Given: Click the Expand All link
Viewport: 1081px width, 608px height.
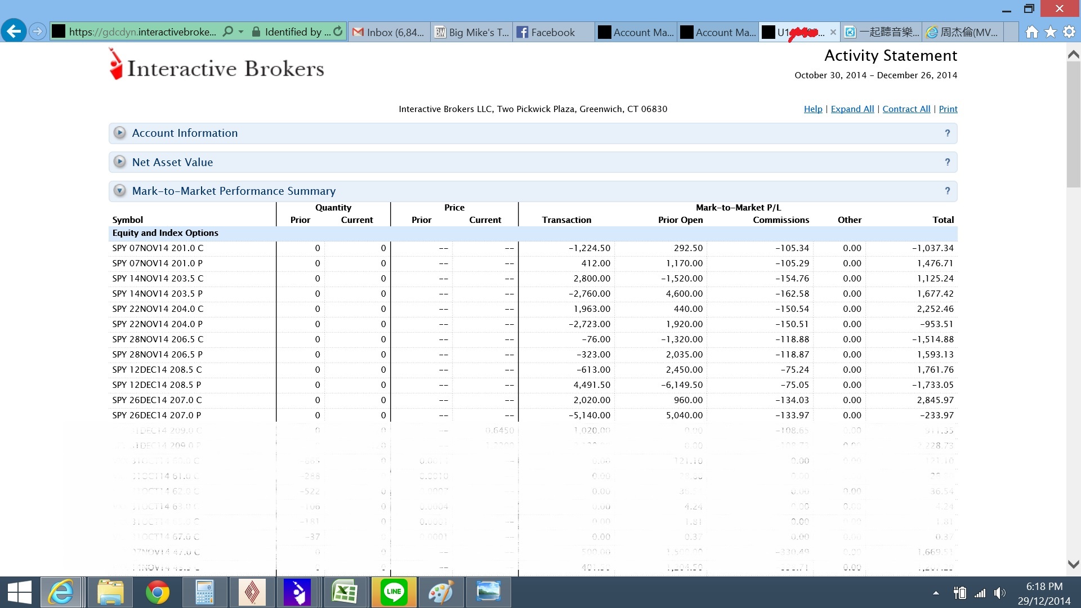Looking at the screenshot, I should [852, 109].
